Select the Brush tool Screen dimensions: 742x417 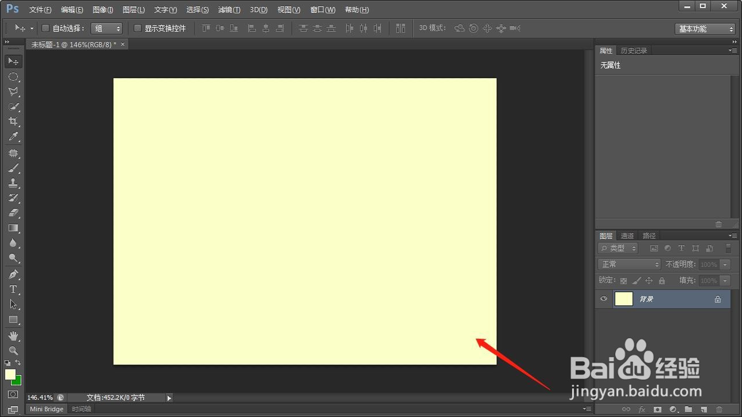tap(13, 169)
